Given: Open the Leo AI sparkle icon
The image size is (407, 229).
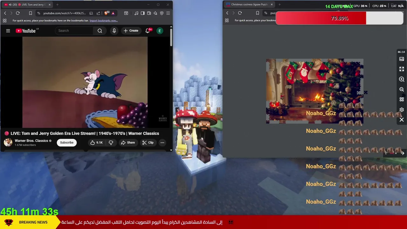Looking at the screenshot, I should pyautogui.click(x=155, y=13).
